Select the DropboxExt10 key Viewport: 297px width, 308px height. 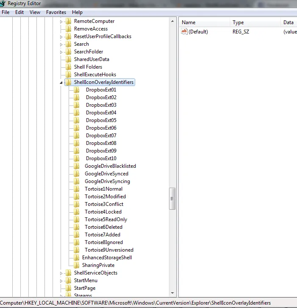[x=101, y=158]
